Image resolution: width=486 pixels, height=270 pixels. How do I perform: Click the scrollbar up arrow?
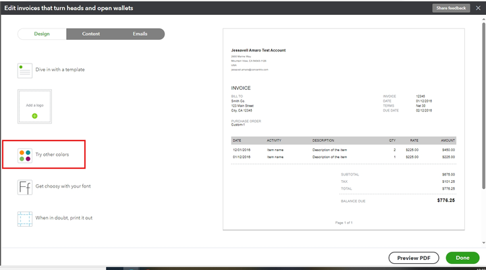(483, 19)
